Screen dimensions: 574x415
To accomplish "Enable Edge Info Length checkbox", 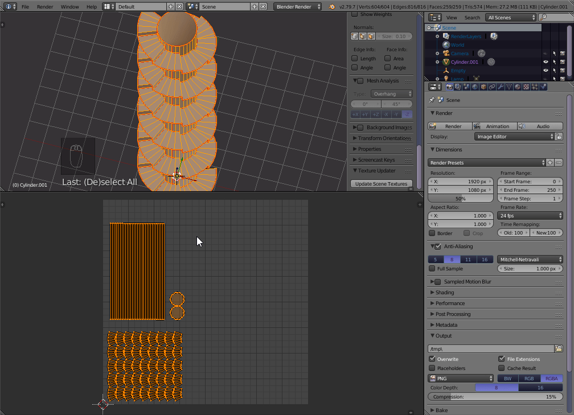I will tap(355, 59).
